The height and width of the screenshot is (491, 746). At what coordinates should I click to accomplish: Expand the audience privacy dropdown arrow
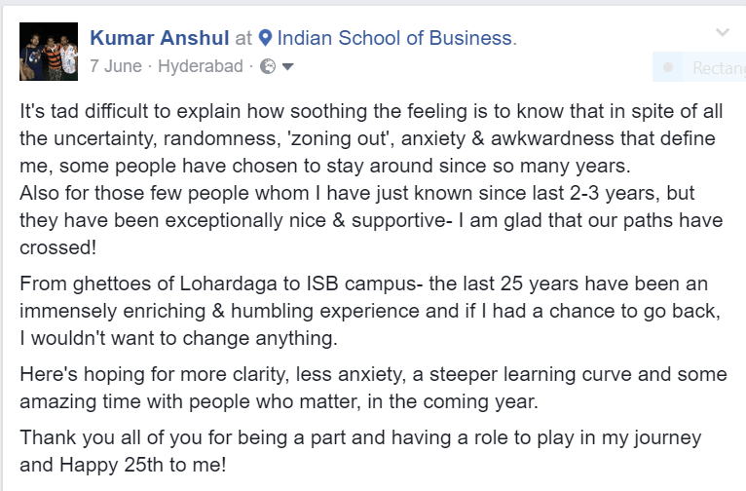[287, 67]
